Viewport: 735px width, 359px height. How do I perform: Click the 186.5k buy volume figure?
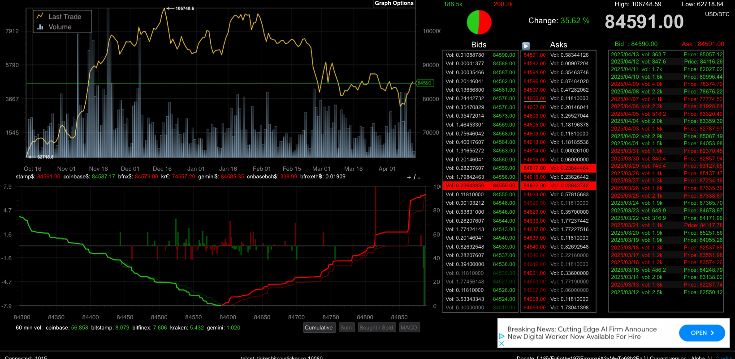(453, 4)
